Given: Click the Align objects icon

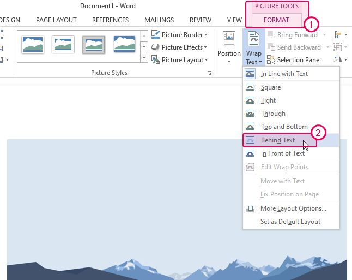Looking at the screenshot, I should click(x=338, y=34).
